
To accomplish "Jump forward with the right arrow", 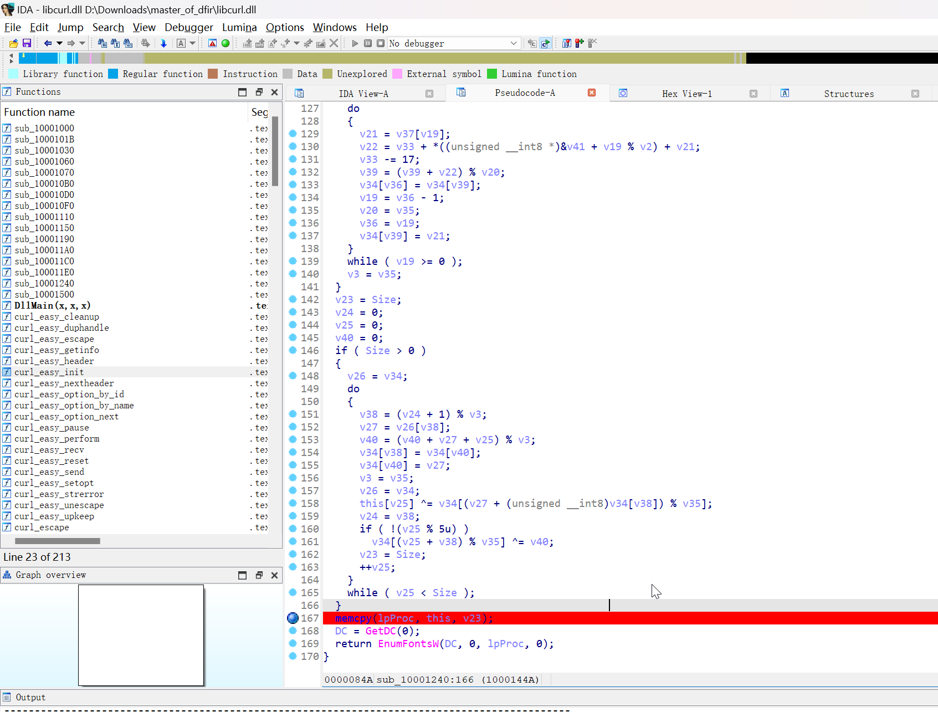I will click(71, 43).
